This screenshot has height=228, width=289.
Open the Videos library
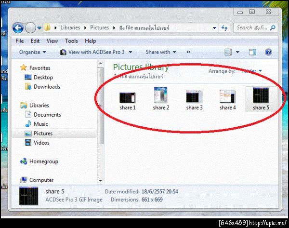coord(41,143)
